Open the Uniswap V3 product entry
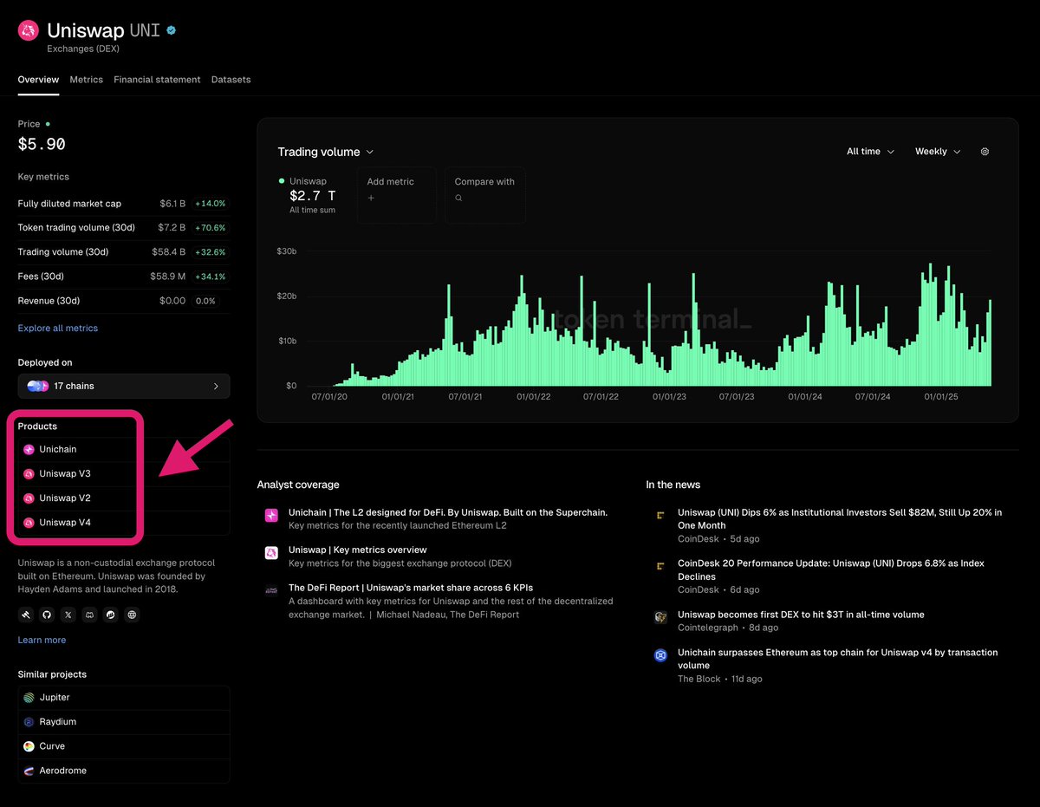The height and width of the screenshot is (807, 1040). tap(123, 474)
